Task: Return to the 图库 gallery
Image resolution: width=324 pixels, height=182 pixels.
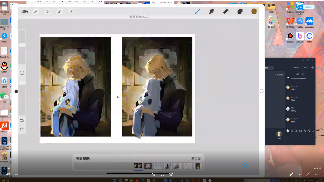Action: tap(25, 11)
